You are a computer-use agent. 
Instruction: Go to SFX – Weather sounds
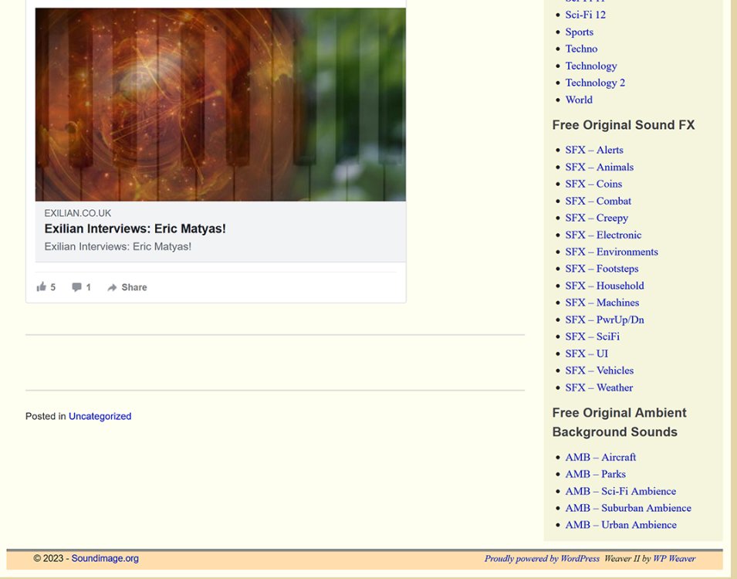(599, 388)
